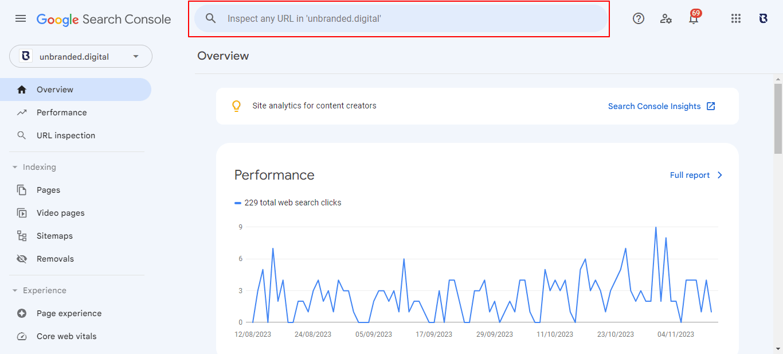Click the lightbulb insights icon

tap(236, 106)
